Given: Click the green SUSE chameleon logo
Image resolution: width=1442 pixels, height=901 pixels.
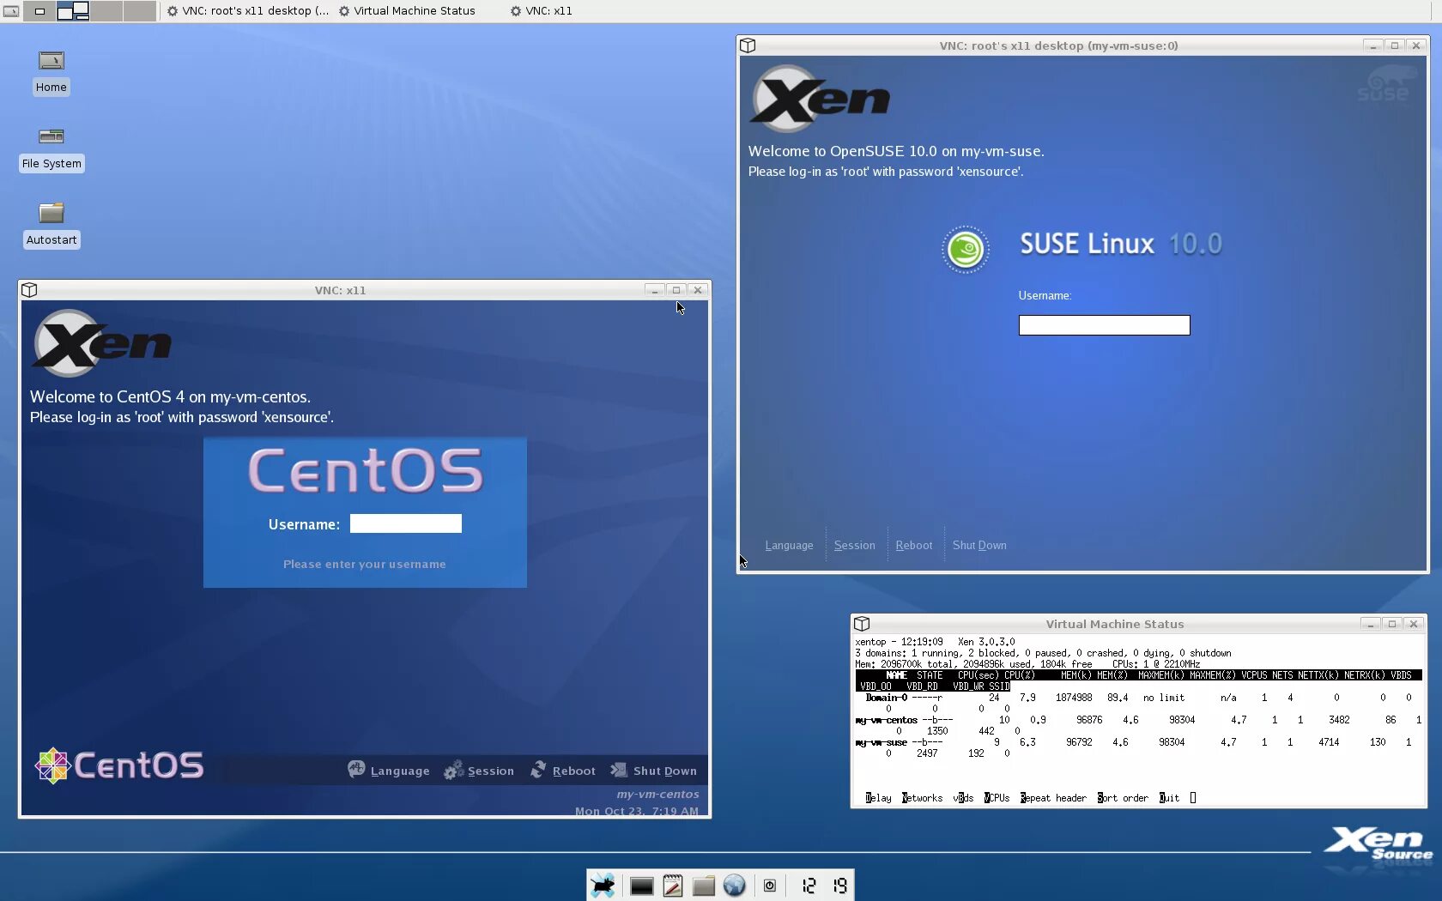Looking at the screenshot, I should tap(966, 250).
